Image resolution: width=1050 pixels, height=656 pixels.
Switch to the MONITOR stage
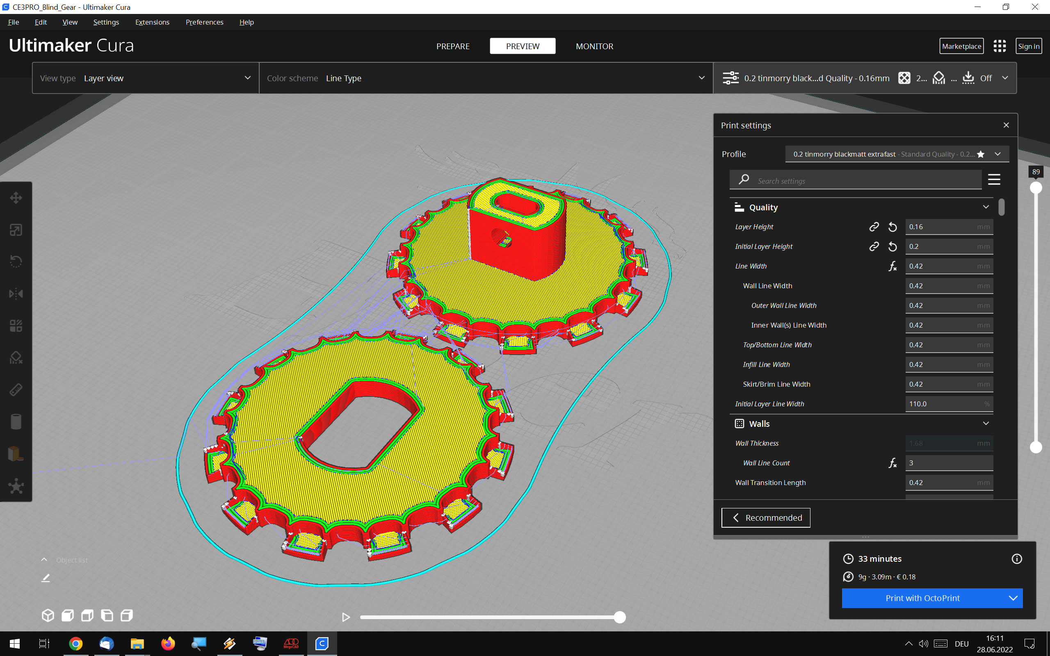click(594, 46)
